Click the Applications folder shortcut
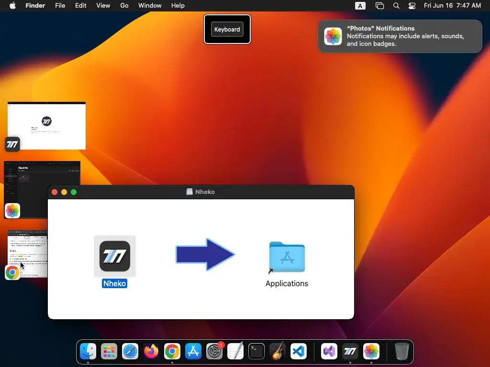Screen dimensions: 490x367 pos(287,258)
